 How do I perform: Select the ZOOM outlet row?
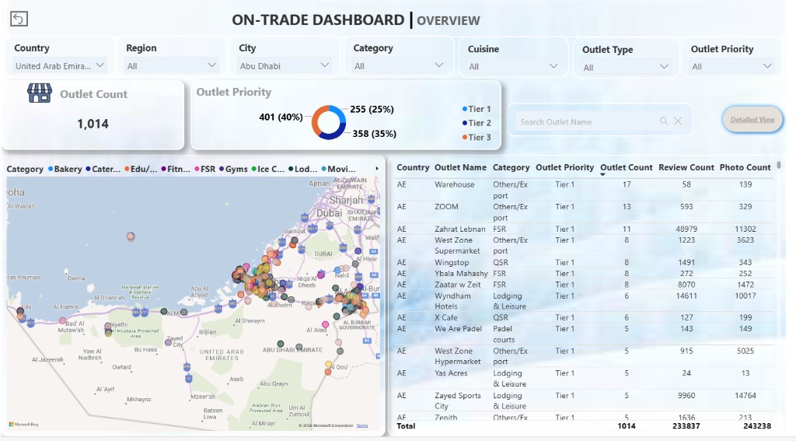click(x=585, y=212)
